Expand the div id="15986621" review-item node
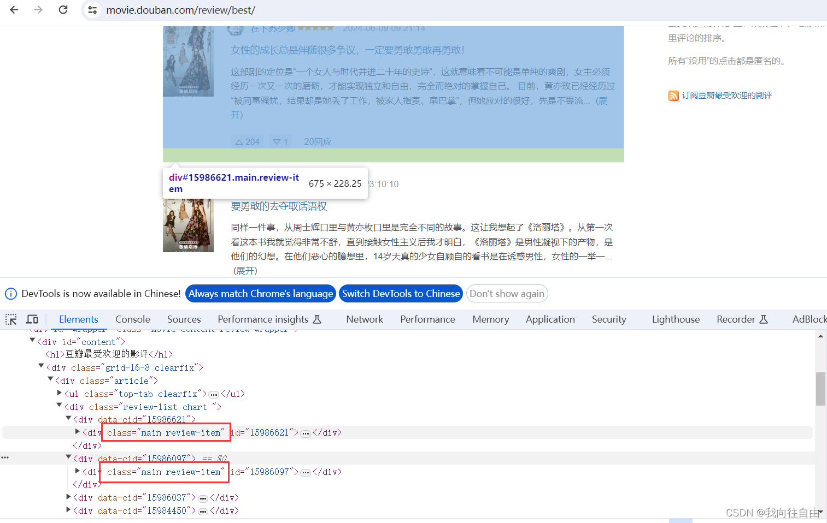827x523 pixels. click(78, 432)
